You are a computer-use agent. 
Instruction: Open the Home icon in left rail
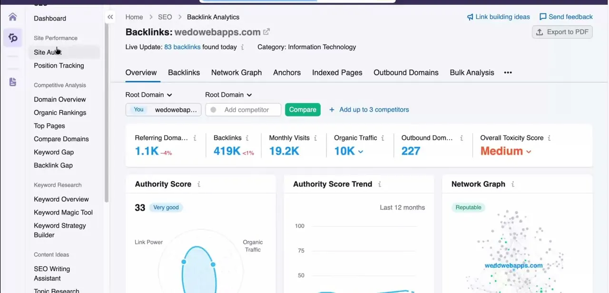pos(13,17)
